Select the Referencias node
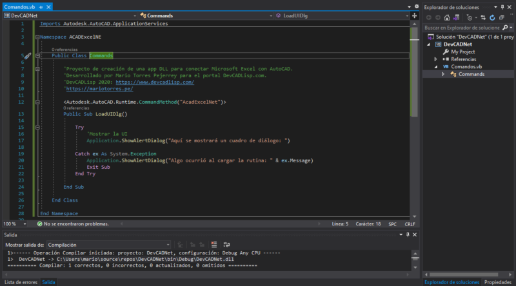This screenshot has height=286, width=516. point(459,59)
